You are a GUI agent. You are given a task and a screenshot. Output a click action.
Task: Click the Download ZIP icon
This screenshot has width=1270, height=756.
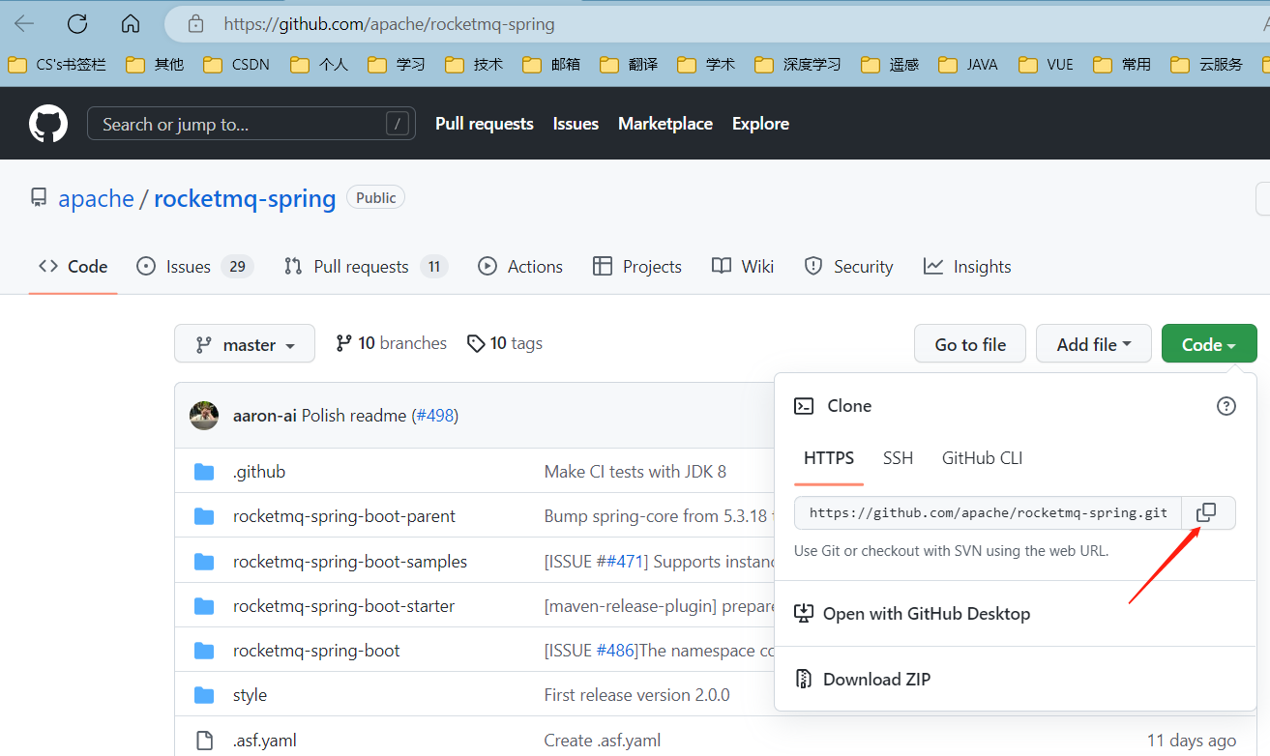click(804, 679)
